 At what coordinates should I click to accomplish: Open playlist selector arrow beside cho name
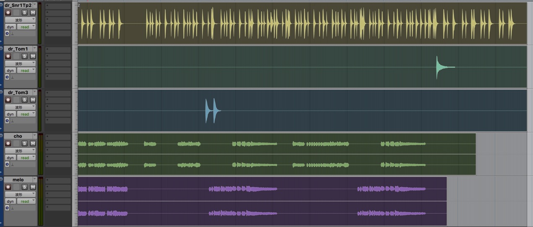click(35, 136)
